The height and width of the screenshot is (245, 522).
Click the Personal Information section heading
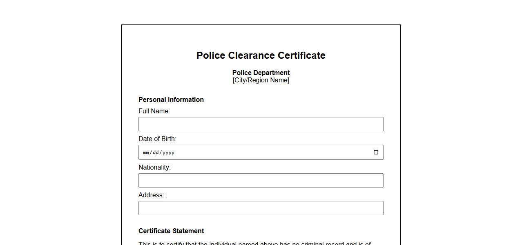pos(171,100)
